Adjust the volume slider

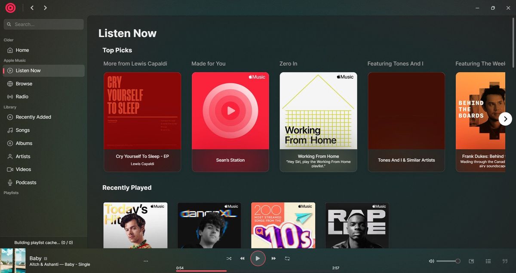pyautogui.click(x=448, y=261)
